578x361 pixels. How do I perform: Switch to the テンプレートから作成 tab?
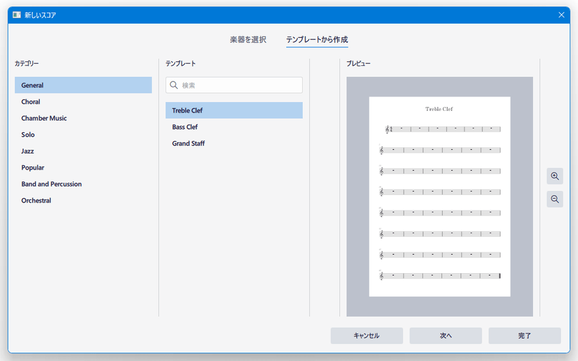tap(317, 40)
